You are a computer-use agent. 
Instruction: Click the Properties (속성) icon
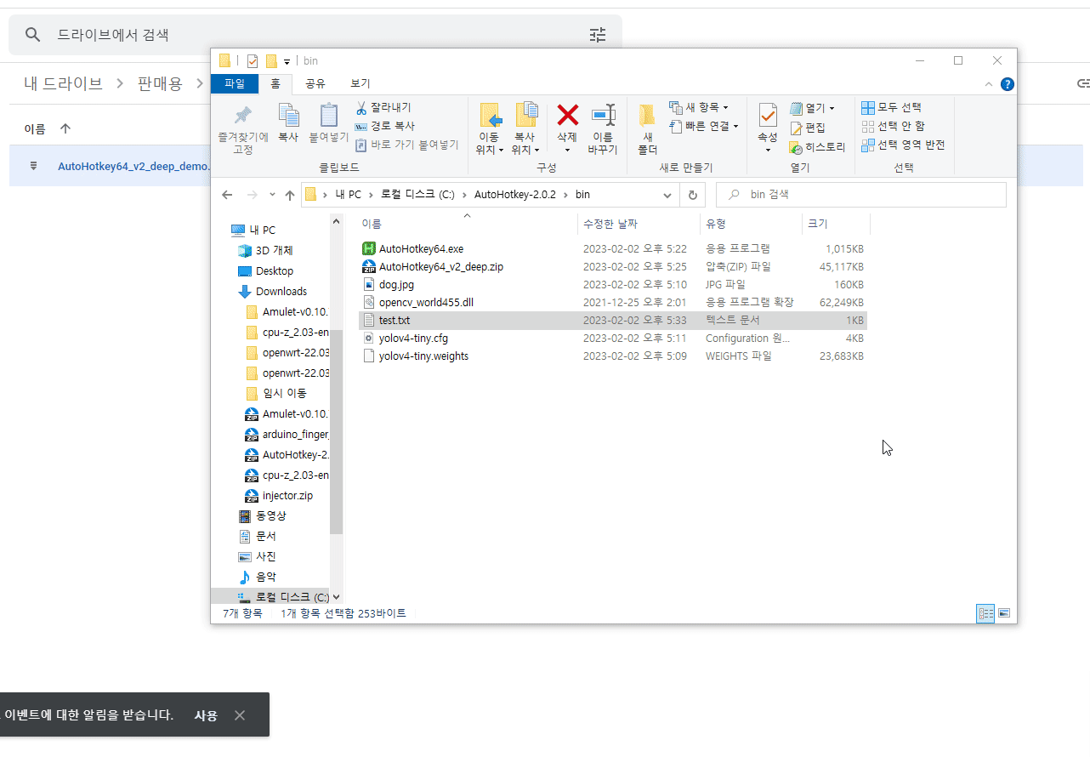[x=768, y=115]
